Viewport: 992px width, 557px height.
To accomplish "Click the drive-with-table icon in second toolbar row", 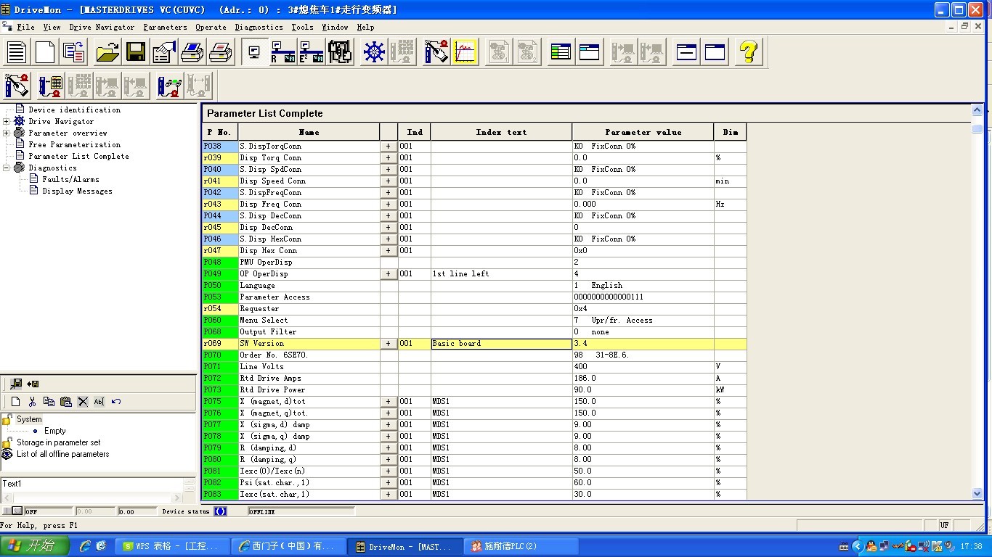I will click(x=51, y=86).
